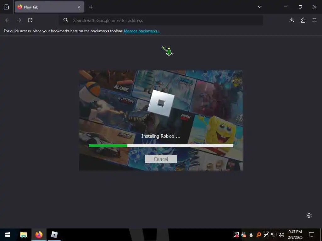Click the search magnifier icon in address bar
Screen dimensions: 322x241
point(65,20)
